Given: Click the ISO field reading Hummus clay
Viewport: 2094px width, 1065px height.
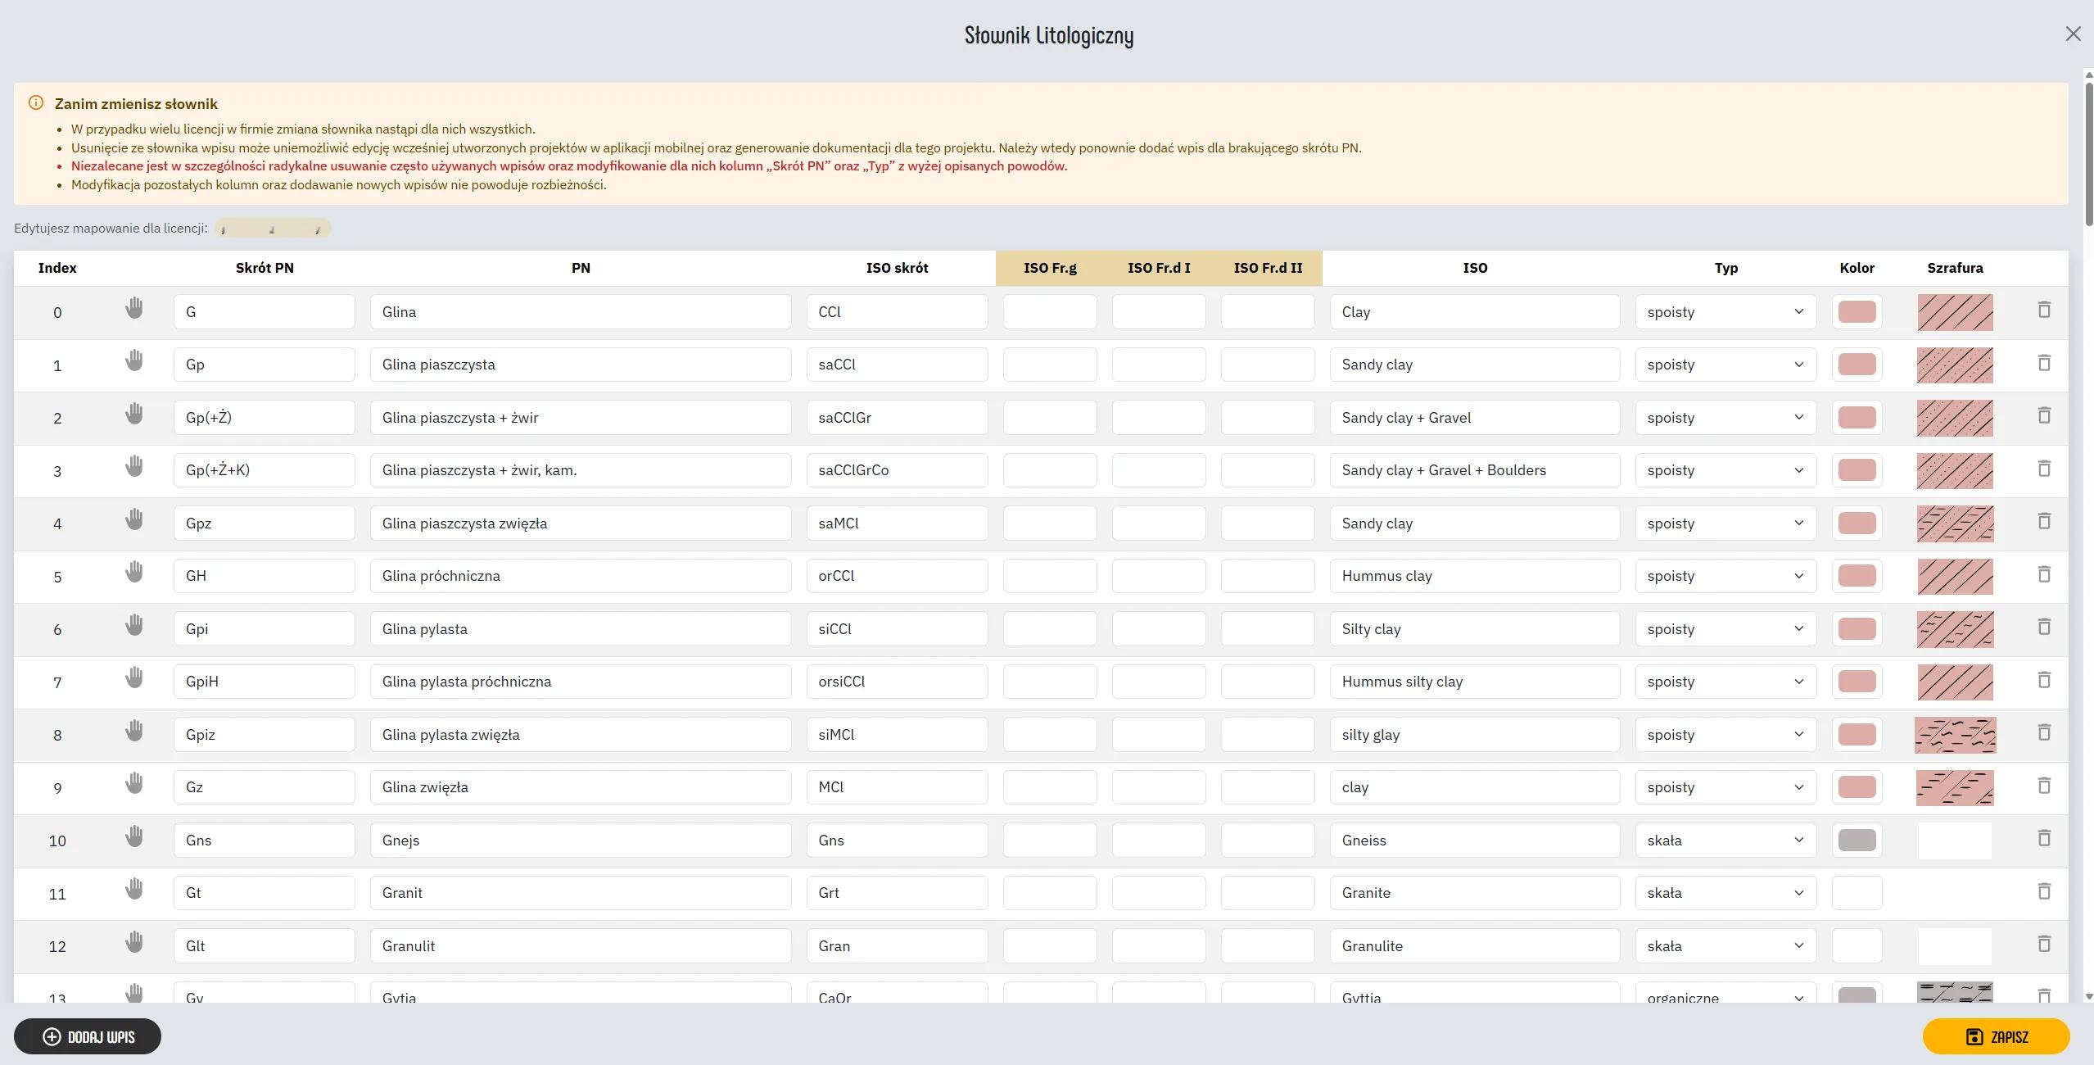Looking at the screenshot, I should pyautogui.click(x=1475, y=576).
